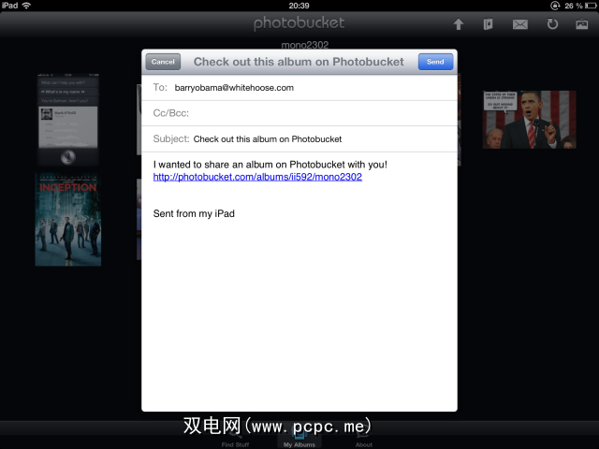The image size is (599, 449).
Task: Cancel the email composition
Action: pyautogui.click(x=163, y=62)
